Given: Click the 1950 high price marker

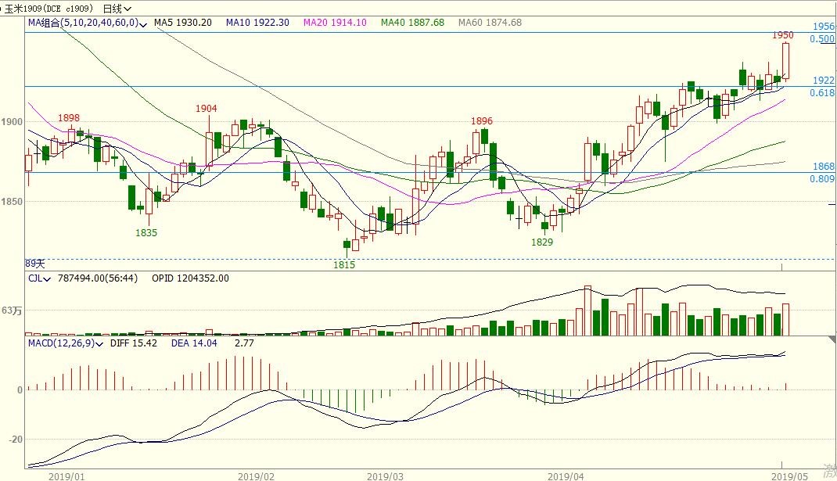Looking at the screenshot, I should click(783, 35).
